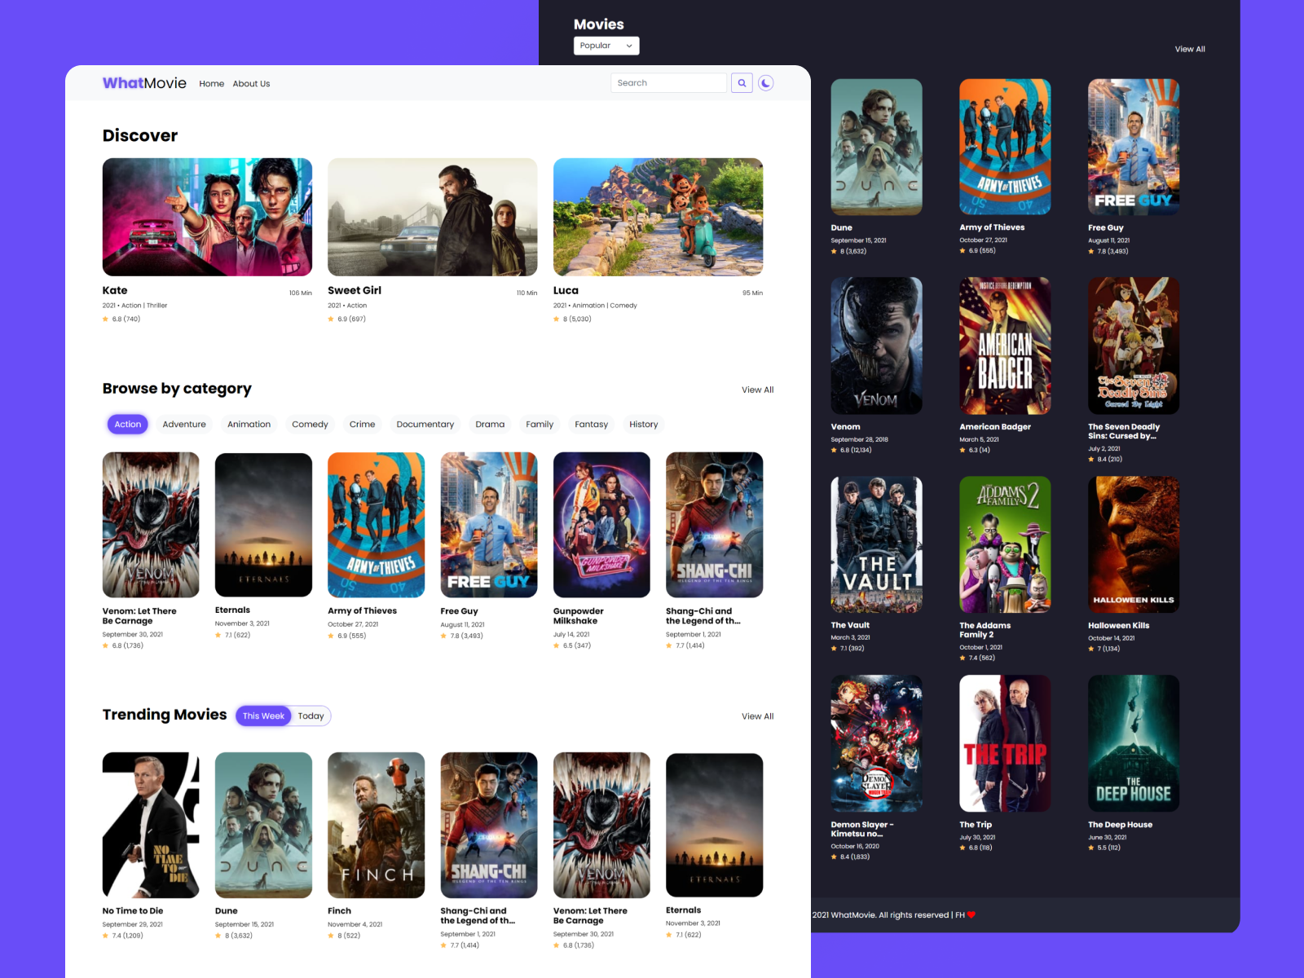The width and height of the screenshot is (1304, 978).
Task: Open Venom Let There Be Carnage category poster
Action: (x=151, y=525)
